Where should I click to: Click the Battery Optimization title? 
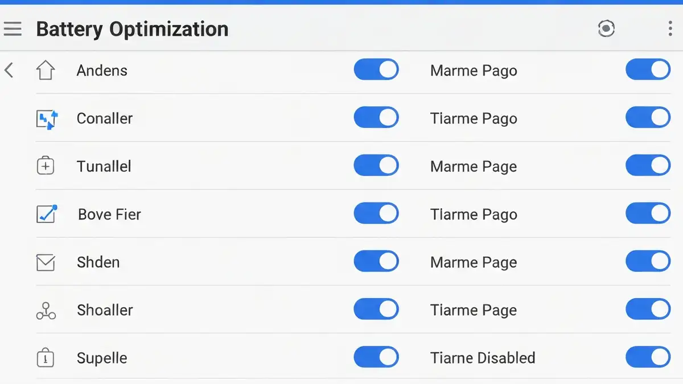[132, 29]
